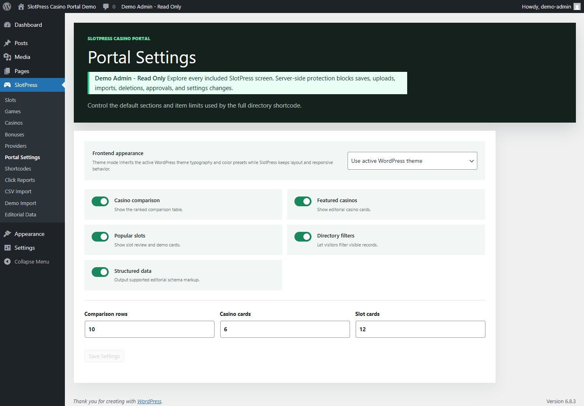
Task: Click the demo-admin avatar icon
Action: click(577, 6)
